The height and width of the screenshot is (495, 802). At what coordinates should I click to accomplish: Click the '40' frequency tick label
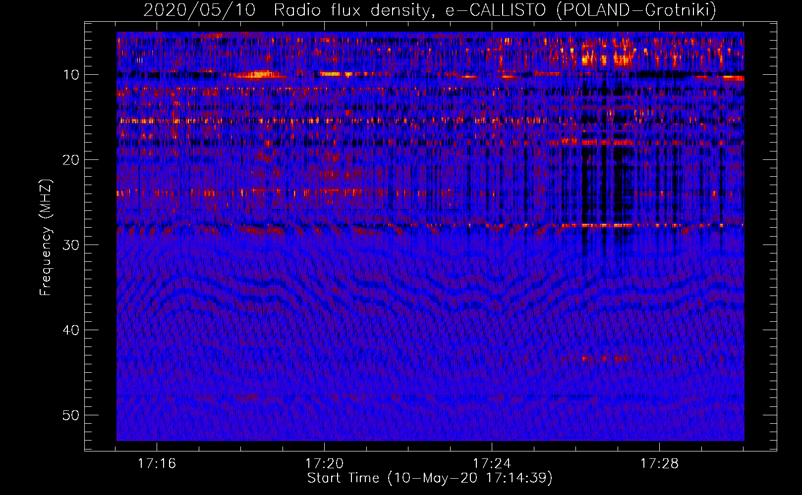pyautogui.click(x=71, y=330)
